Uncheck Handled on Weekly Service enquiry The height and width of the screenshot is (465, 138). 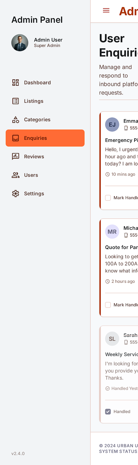click(x=108, y=412)
